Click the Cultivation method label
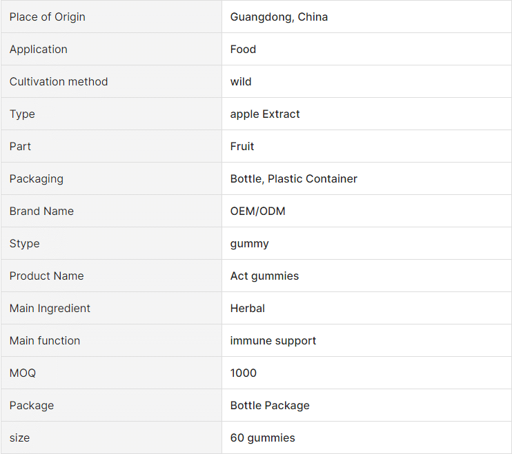This screenshot has height=454, width=512. (x=59, y=81)
